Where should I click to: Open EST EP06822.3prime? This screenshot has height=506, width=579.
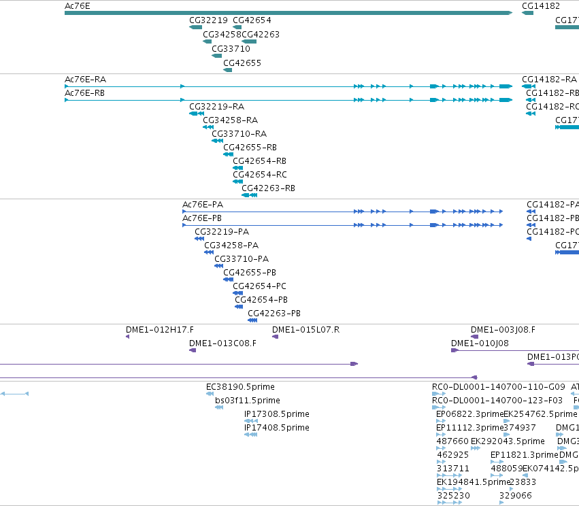[441, 421]
